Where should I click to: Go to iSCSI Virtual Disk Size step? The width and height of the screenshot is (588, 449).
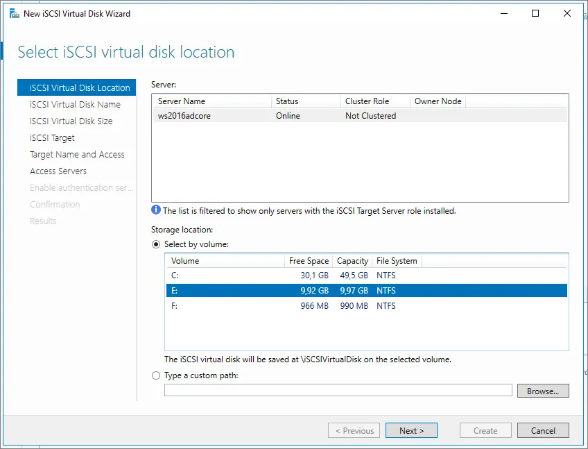click(x=71, y=121)
